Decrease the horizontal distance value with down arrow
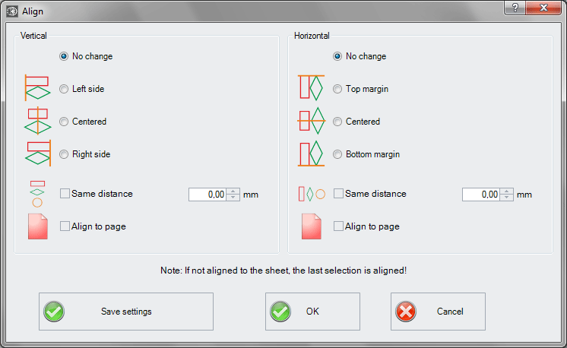Screen dimensions: 567x348 [x=507, y=198]
